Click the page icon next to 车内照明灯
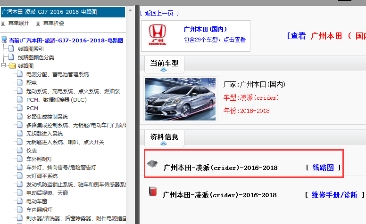 20,209
